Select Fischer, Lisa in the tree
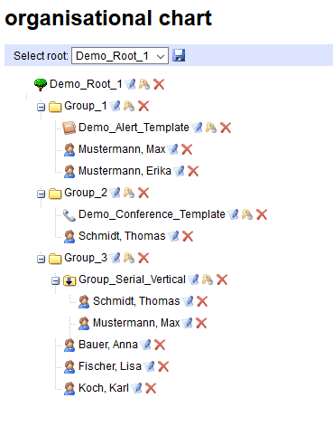 pos(110,366)
